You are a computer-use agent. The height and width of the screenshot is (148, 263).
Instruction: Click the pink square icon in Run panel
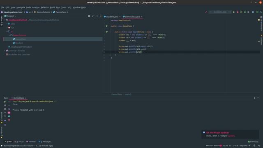coord(9,113)
